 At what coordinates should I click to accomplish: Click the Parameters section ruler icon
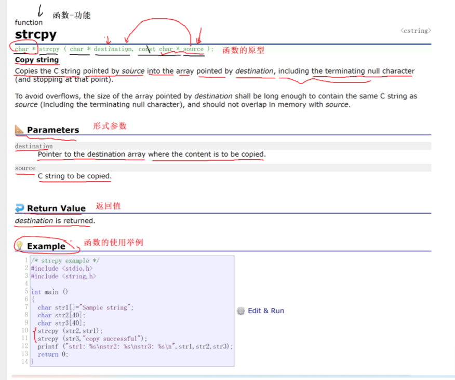coord(19,129)
